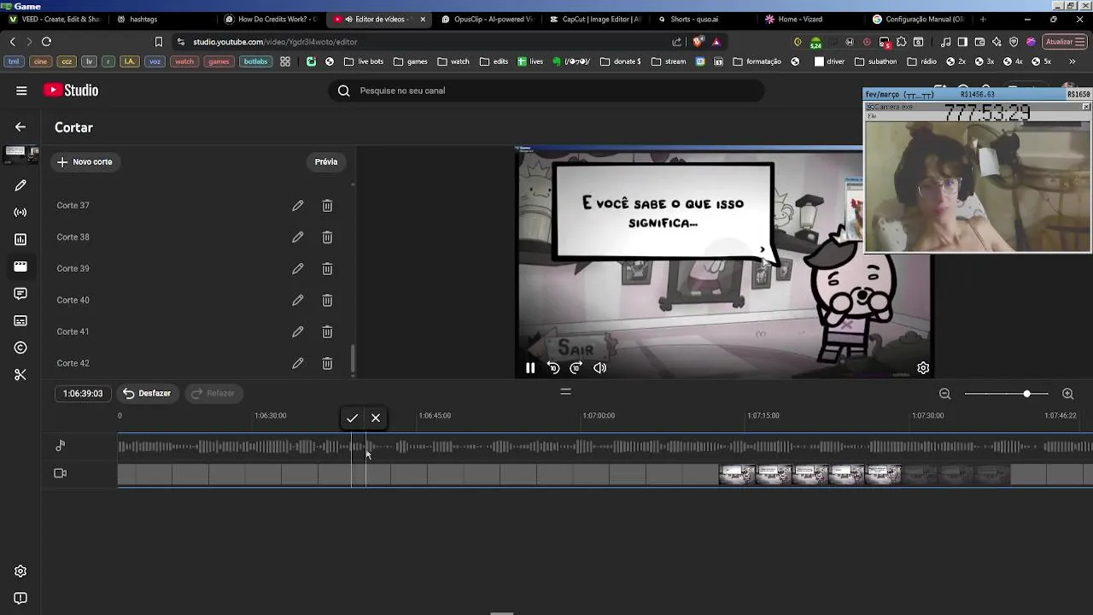Viewport: 1093px width, 615px height.
Task: Delete Corte 38 with trash icon
Action: [x=327, y=237]
